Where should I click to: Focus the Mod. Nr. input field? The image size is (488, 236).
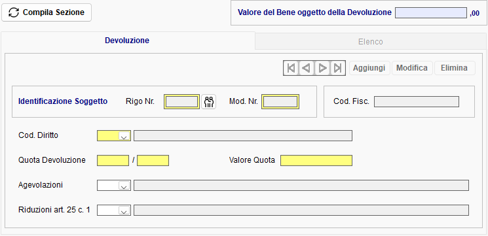pos(280,101)
